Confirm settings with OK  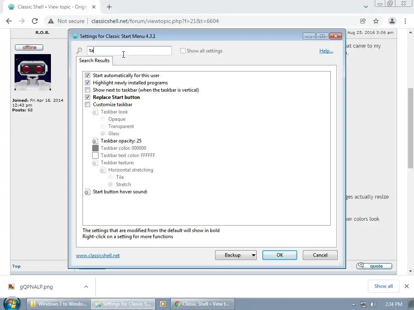[280, 255]
